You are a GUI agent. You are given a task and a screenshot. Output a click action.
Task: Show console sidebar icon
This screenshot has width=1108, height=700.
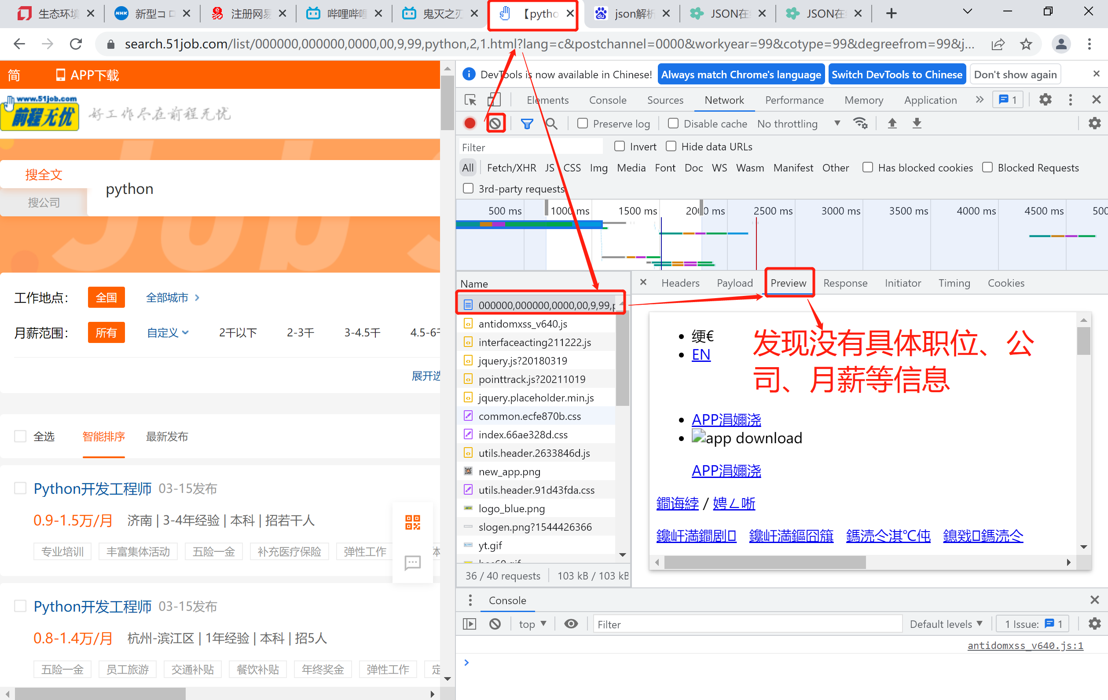point(469,623)
